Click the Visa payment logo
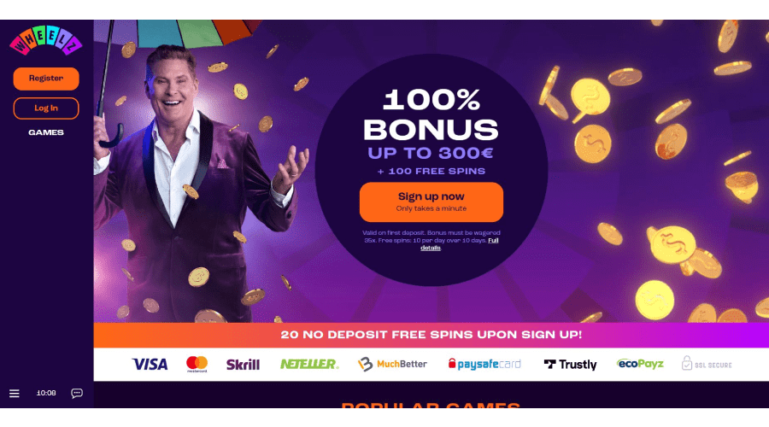Image resolution: width=769 pixels, height=427 pixels. (x=150, y=365)
